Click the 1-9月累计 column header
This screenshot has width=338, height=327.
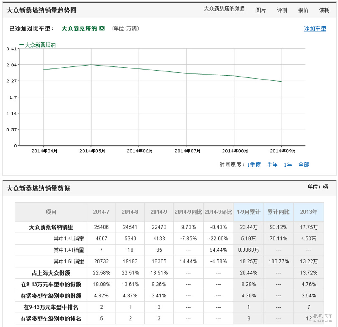(248, 212)
